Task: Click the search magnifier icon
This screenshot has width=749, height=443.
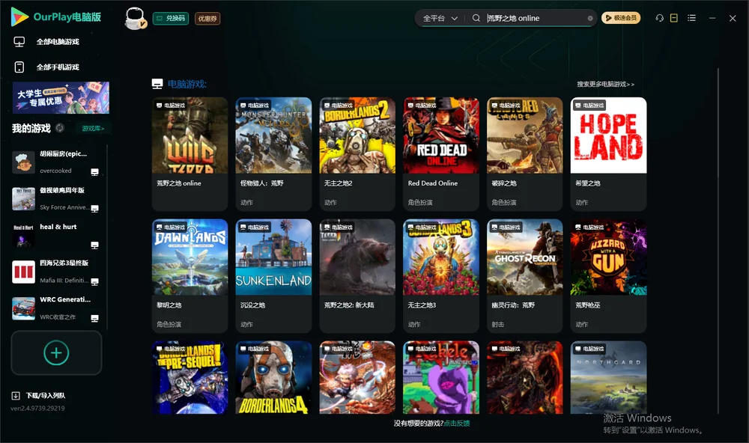Action: coord(476,18)
